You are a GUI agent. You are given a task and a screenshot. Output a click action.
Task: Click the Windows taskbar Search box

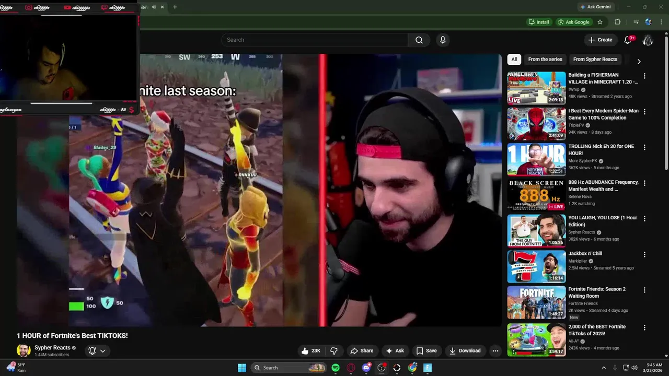click(289, 368)
